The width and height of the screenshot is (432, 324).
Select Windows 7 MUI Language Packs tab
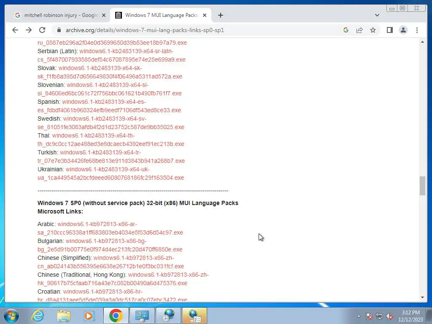[161, 15]
